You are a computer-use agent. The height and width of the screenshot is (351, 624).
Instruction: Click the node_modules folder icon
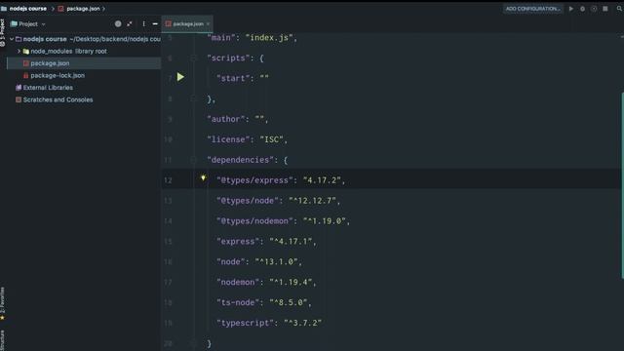[26, 52]
